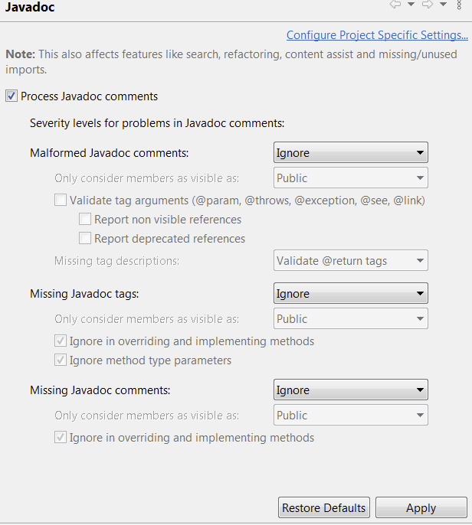The image size is (472, 525).
Task: Open Missing Javadoc tags severity dropdown
Action: click(351, 293)
